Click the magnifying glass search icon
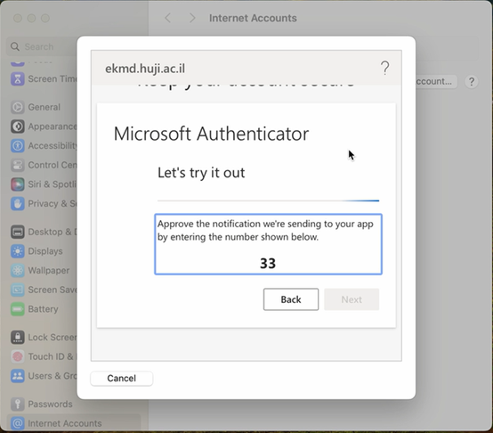The width and height of the screenshot is (493, 433). [15, 46]
